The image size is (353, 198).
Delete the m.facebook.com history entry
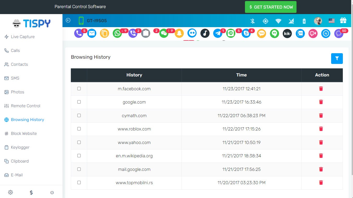321,89
